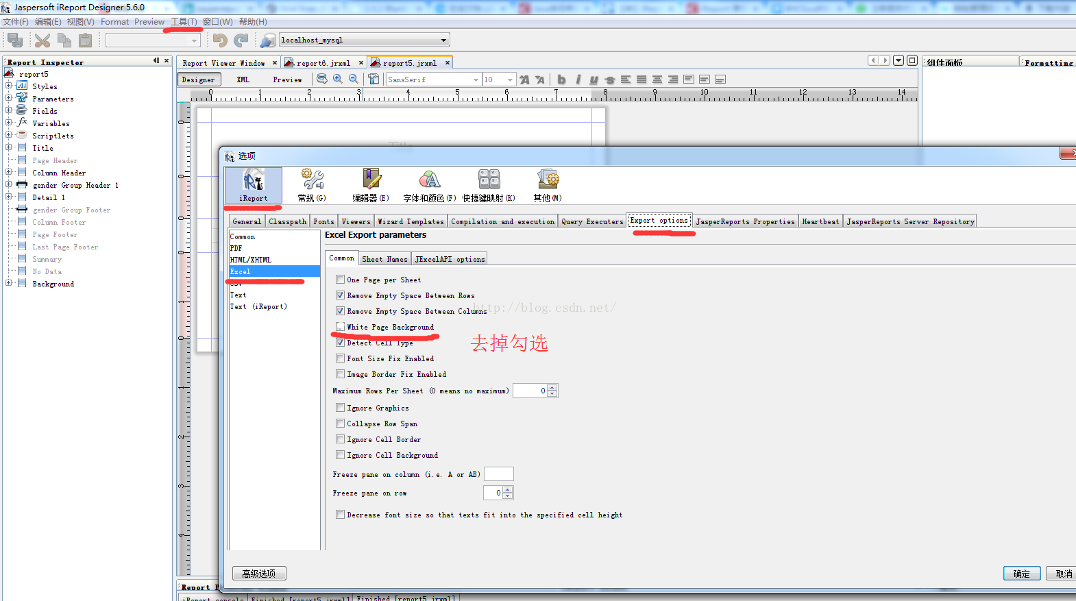Screen dimensions: 1076x601
Task: Uncheck Remove Empty Space Between Rows
Action: pyautogui.click(x=340, y=295)
